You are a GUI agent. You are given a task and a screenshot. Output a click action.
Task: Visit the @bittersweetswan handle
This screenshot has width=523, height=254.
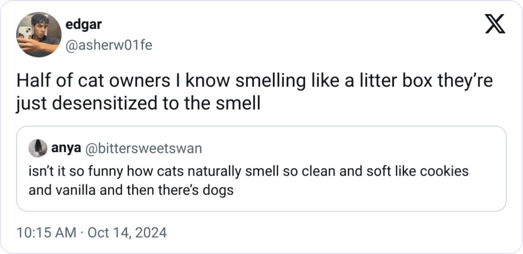coord(143,149)
